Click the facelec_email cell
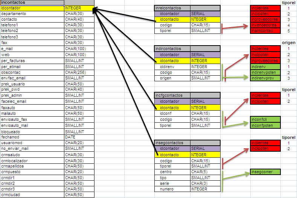 coord(32,102)
